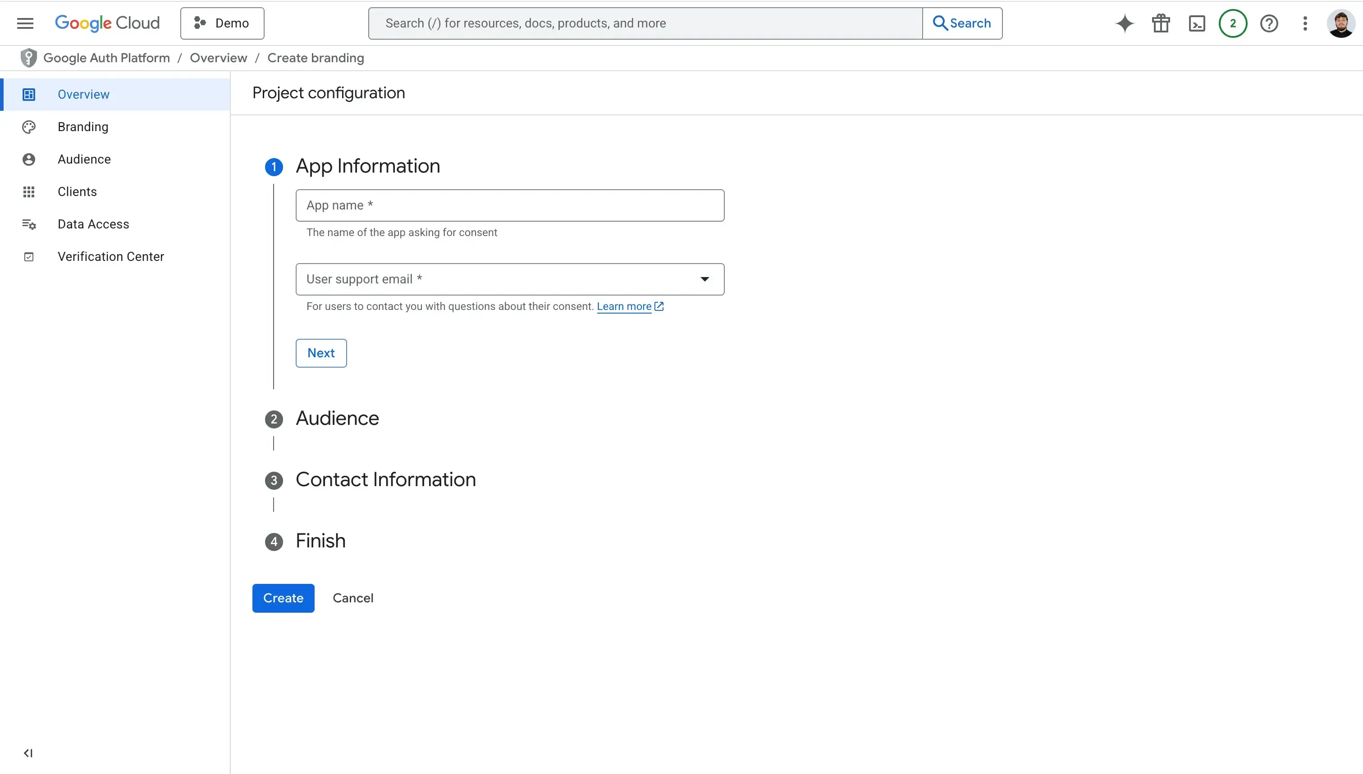Open Data Access settings
Viewport: 1363px width, 774px height.
[93, 224]
